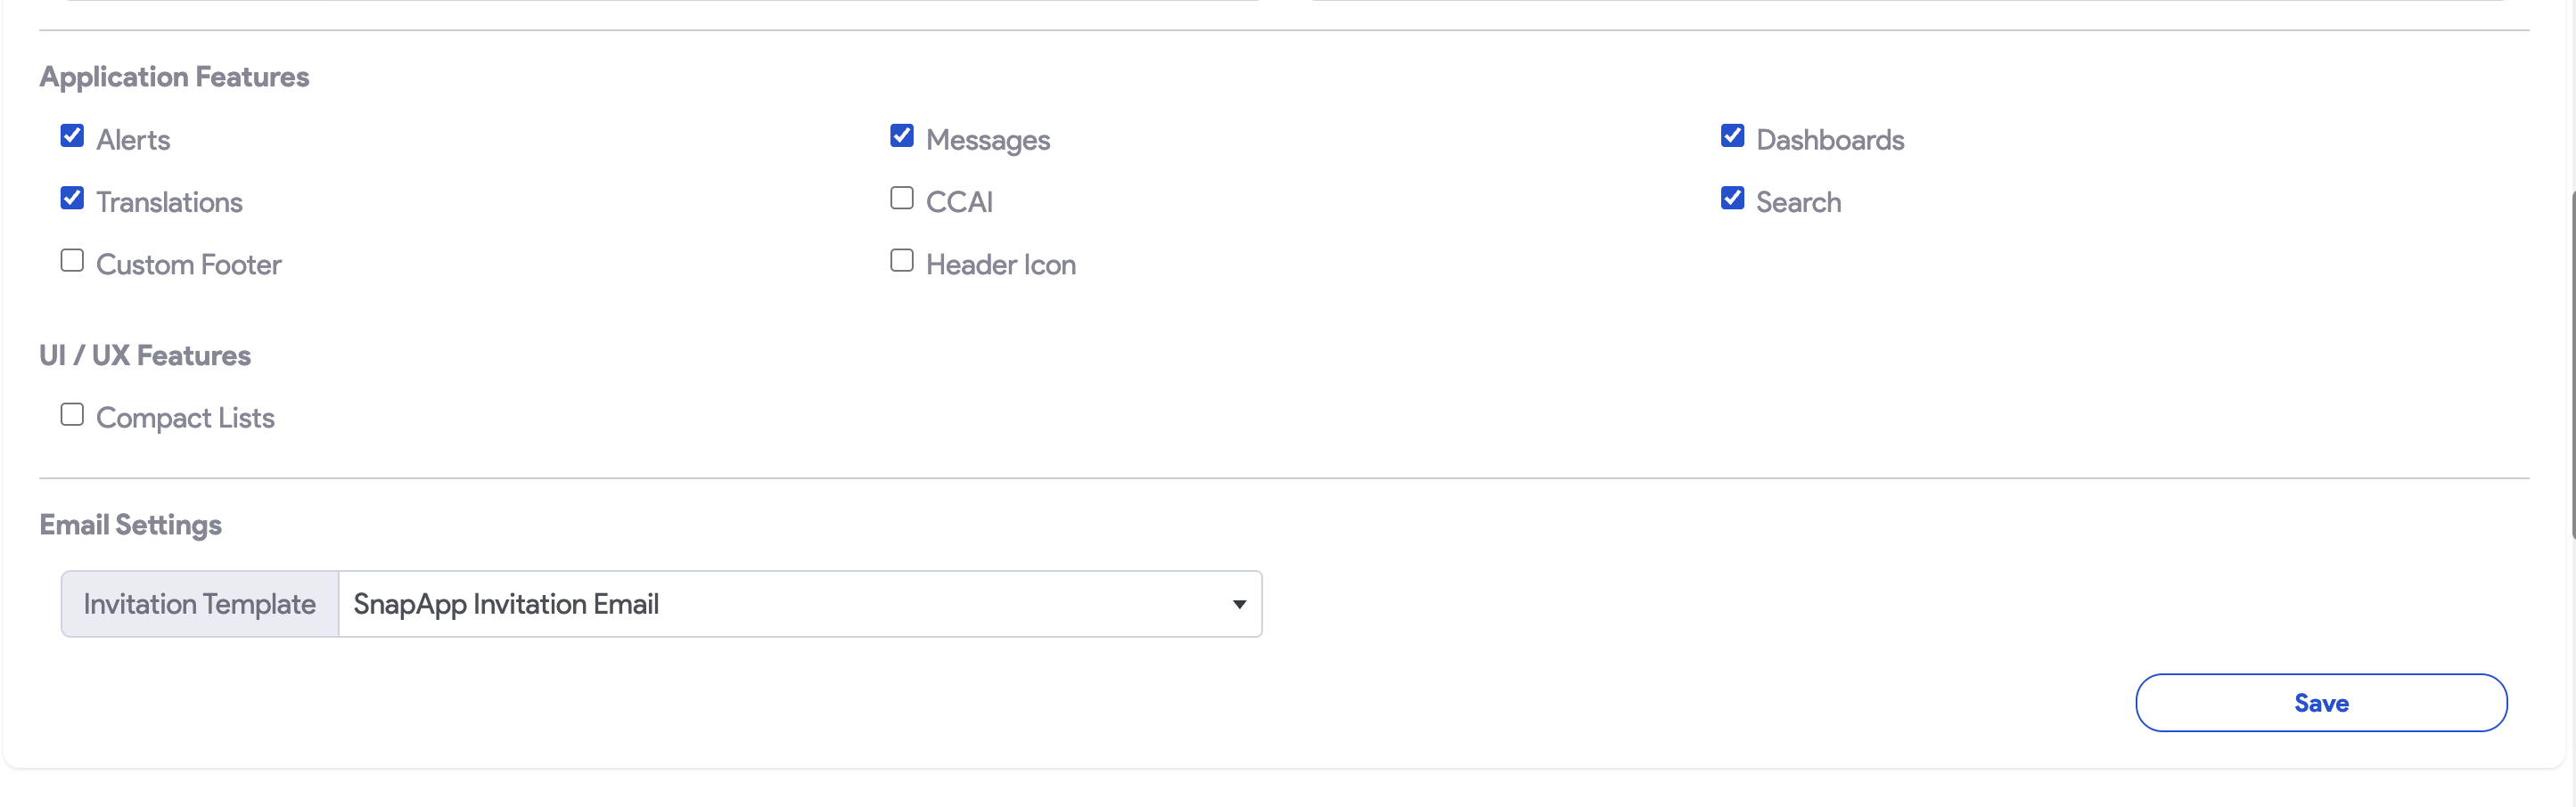The image size is (2576, 807).
Task: Click the Application Features heading
Action: 173,76
